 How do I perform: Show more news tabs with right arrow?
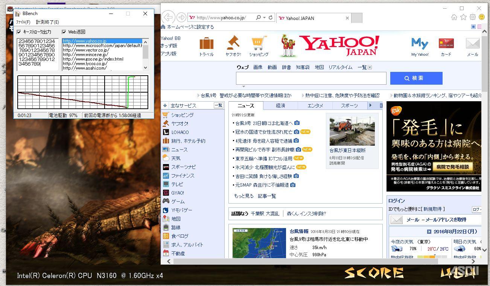coord(370,106)
